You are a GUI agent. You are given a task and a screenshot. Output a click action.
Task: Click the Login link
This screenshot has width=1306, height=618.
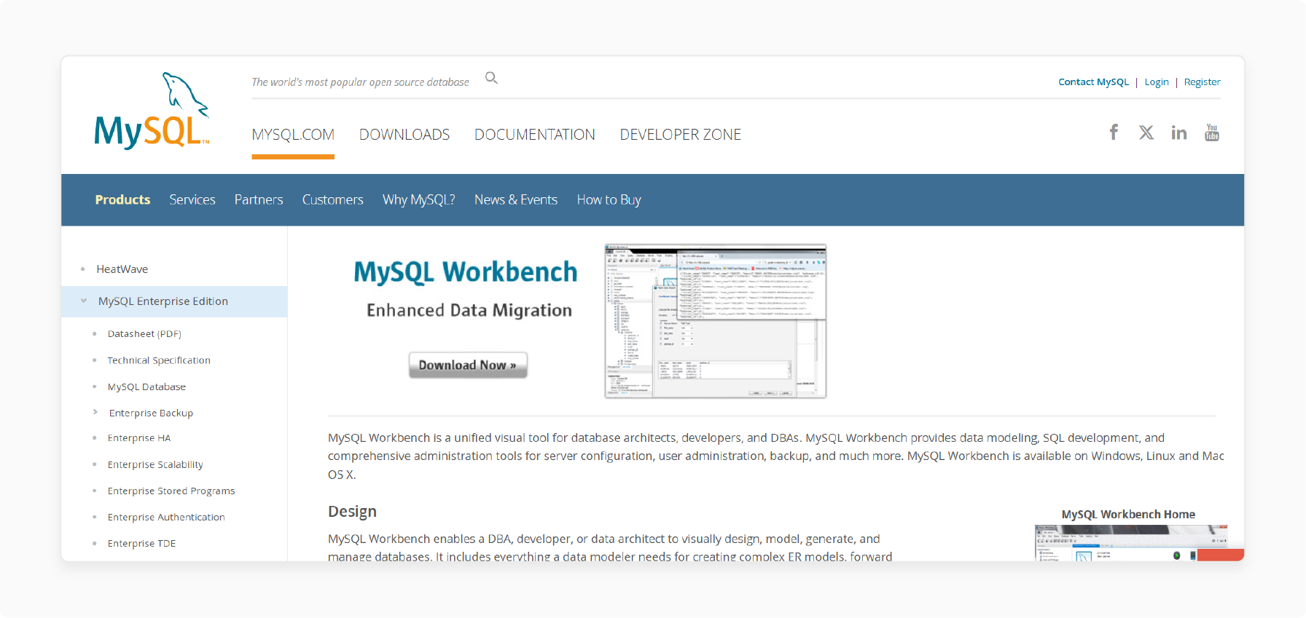point(1157,82)
